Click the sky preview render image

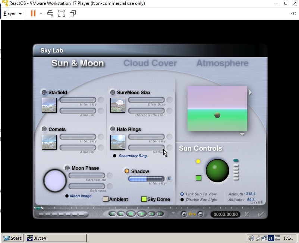point(217,109)
